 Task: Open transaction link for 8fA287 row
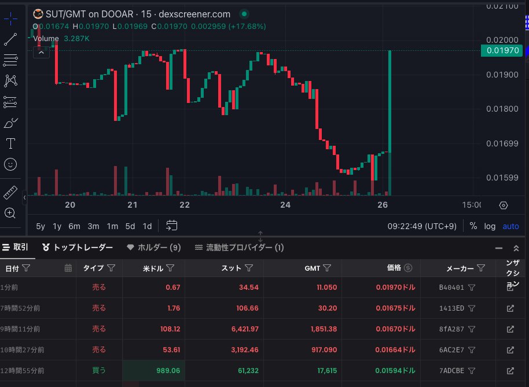[510, 329]
